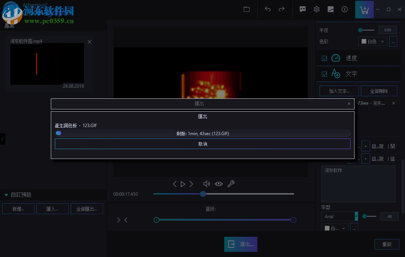The height and width of the screenshot is (257, 405).
Task: Step to next frame in player
Action: click(191, 184)
